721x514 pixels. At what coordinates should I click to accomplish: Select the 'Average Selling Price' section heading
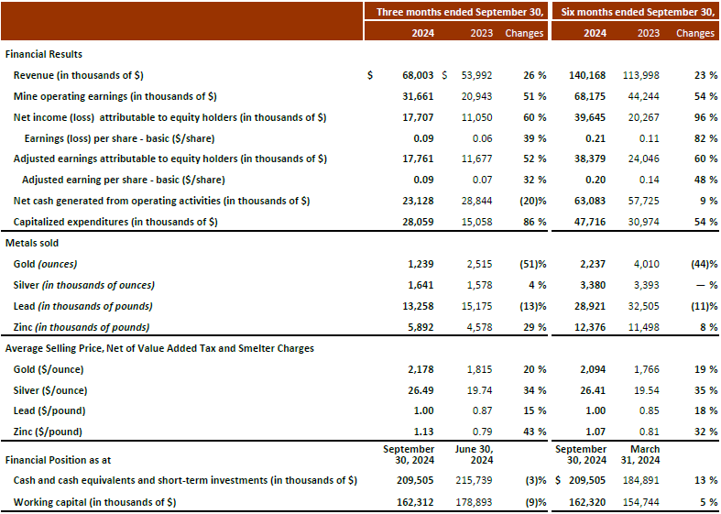click(x=159, y=348)
